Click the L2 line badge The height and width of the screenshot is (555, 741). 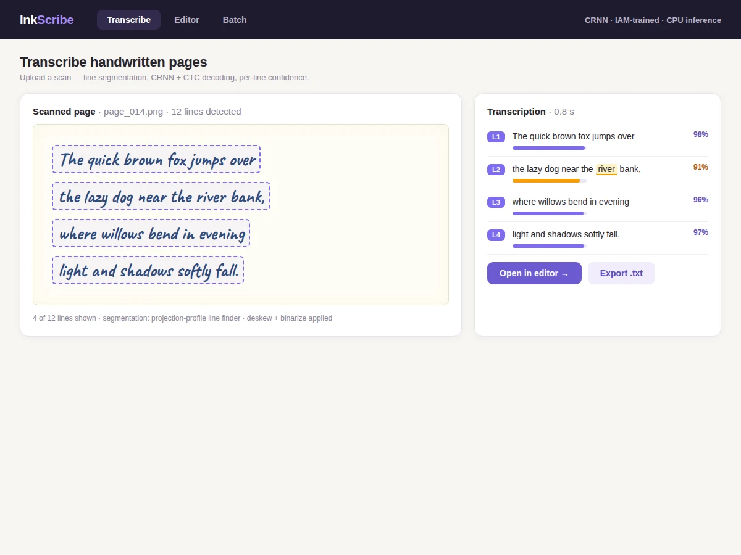pos(496,170)
